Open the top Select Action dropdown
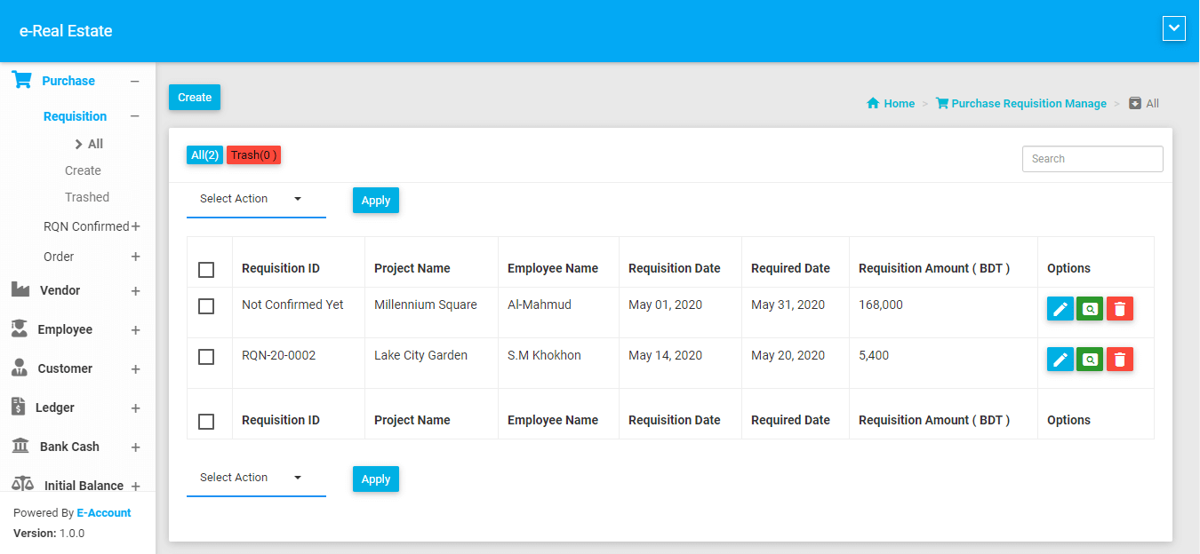The width and height of the screenshot is (1200, 554). tap(255, 200)
